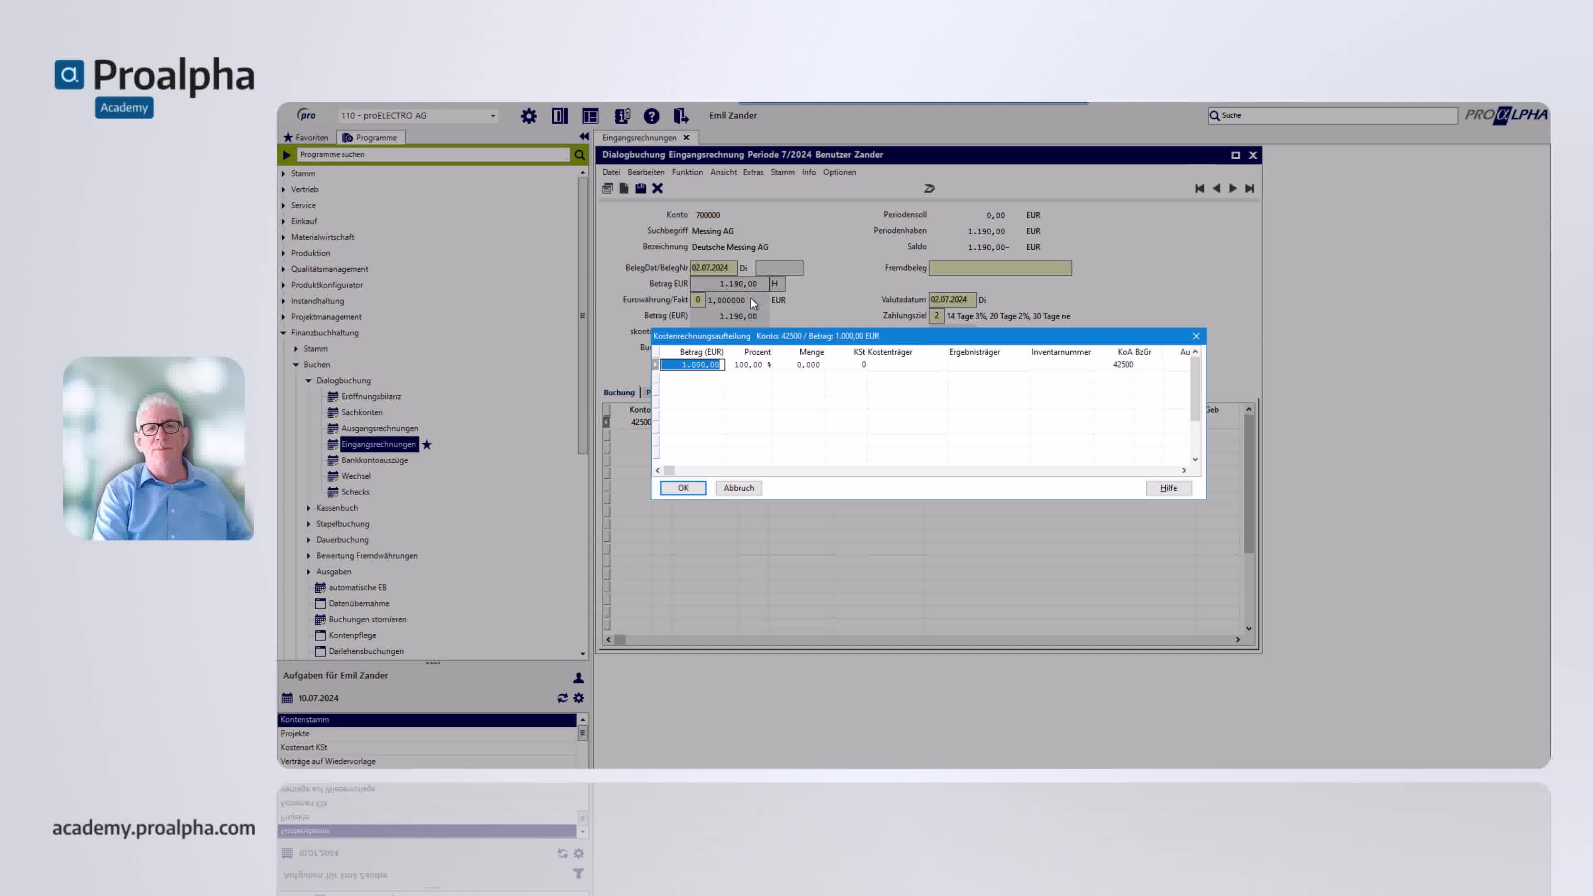1593x896 pixels.
Task: Collapse the navigation panel with double arrow
Action: pos(583,136)
